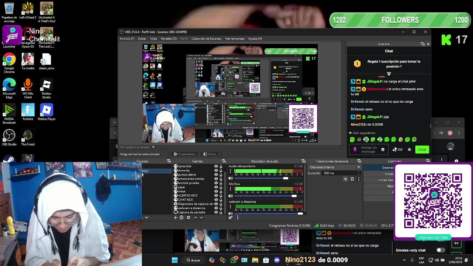
Task: Open advanced audio properties gear icon
Action: tap(231, 218)
